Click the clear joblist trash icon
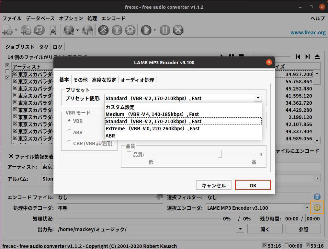Viewport: 328px width, 249px height. tap(53, 30)
